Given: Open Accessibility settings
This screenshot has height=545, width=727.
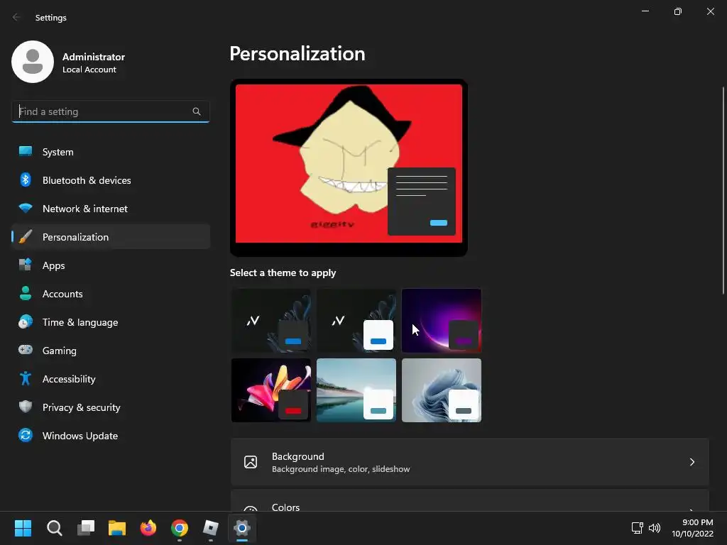Looking at the screenshot, I should tap(111, 379).
